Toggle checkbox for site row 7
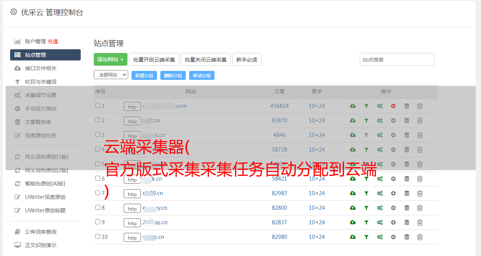The image size is (481, 256). 98,193
